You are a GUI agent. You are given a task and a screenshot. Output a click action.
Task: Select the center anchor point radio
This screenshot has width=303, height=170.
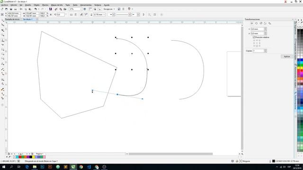(257, 43)
